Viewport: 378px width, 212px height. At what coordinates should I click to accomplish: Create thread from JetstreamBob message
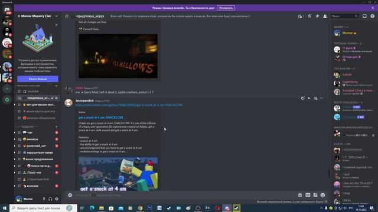(315, 98)
